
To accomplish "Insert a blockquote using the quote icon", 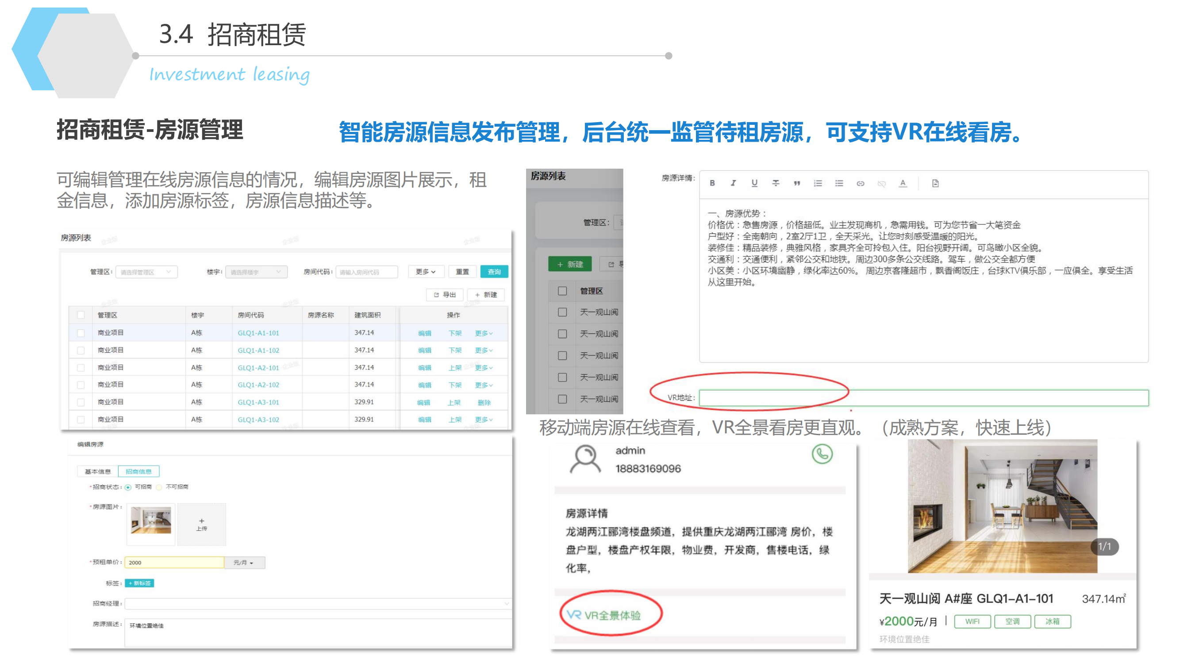I will pyautogui.click(x=796, y=183).
